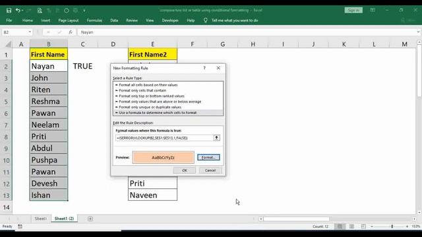Click vertical scrollbar down arrow
The height and width of the screenshot is (237, 422).
[x=419, y=212]
